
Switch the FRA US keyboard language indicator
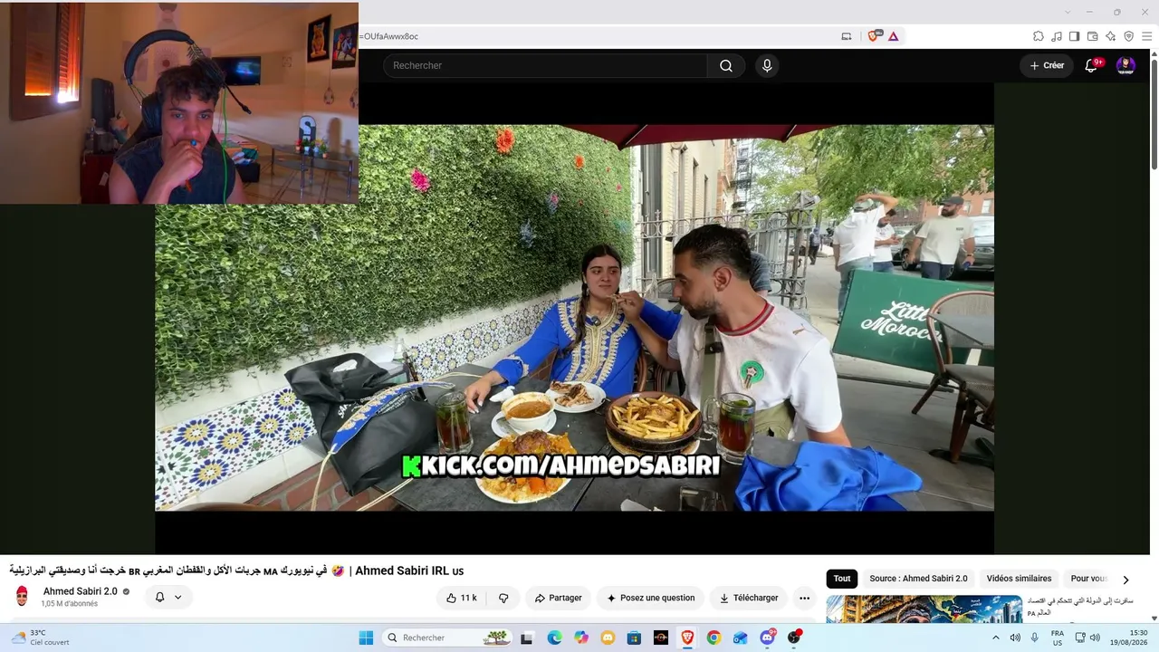1058,638
